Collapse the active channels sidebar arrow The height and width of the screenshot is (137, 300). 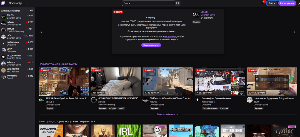tap(31, 11)
